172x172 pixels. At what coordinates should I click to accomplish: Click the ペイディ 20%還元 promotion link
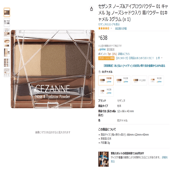pyautogui.click(x=134, y=66)
